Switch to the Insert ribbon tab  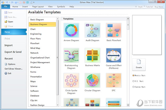pos(25,7)
